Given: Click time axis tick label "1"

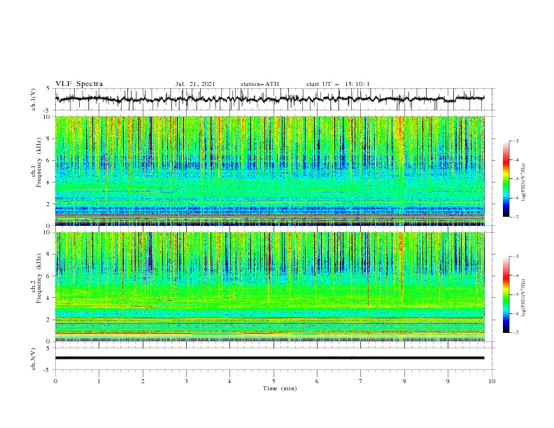Looking at the screenshot, I should 99,381.
